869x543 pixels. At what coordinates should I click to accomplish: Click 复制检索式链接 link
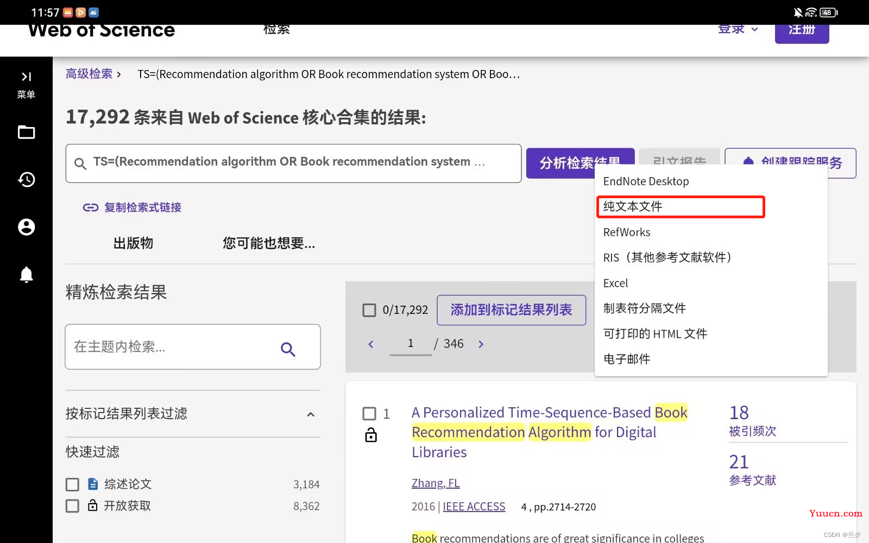pyautogui.click(x=143, y=207)
